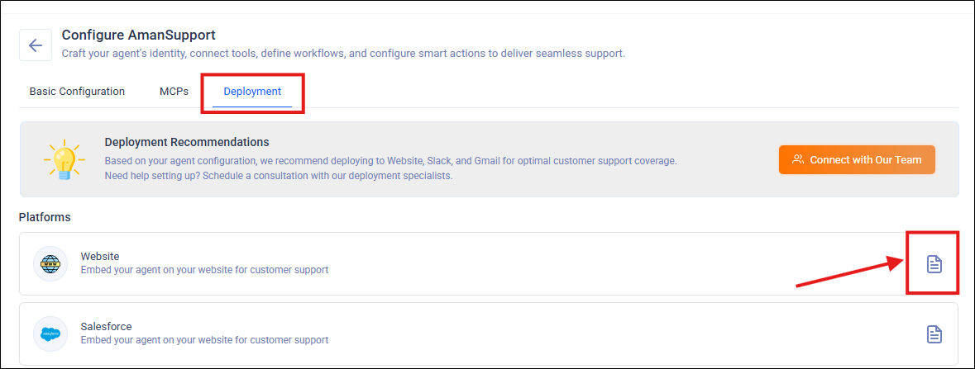Click the Salesforce row's embed description text
Screen dimensions: 975x369
point(204,340)
